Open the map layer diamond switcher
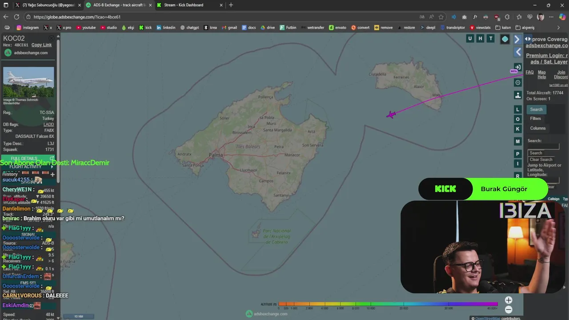Viewport: 569px width, 320px height. click(505, 39)
